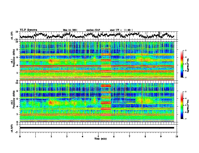
Task: Select the date text "Mar.14, 2021"
Action: tap(70, 30)
